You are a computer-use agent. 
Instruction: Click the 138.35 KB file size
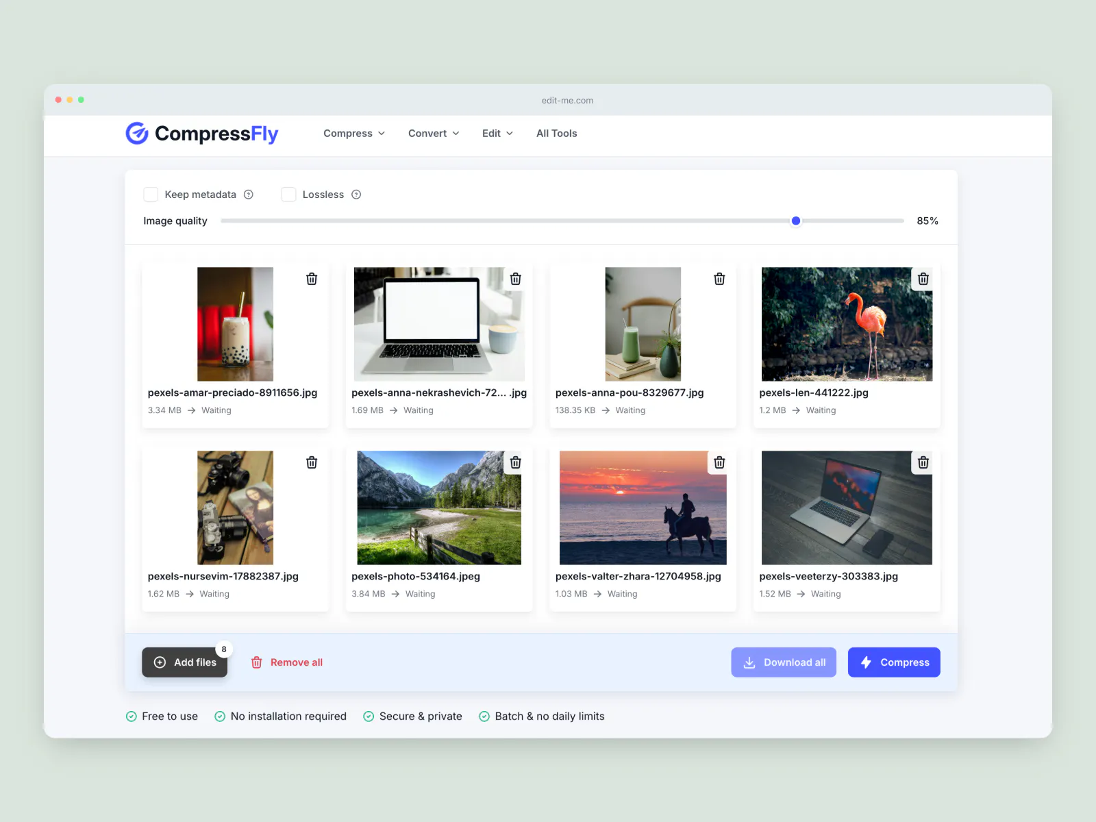click(x=575, y=410)
